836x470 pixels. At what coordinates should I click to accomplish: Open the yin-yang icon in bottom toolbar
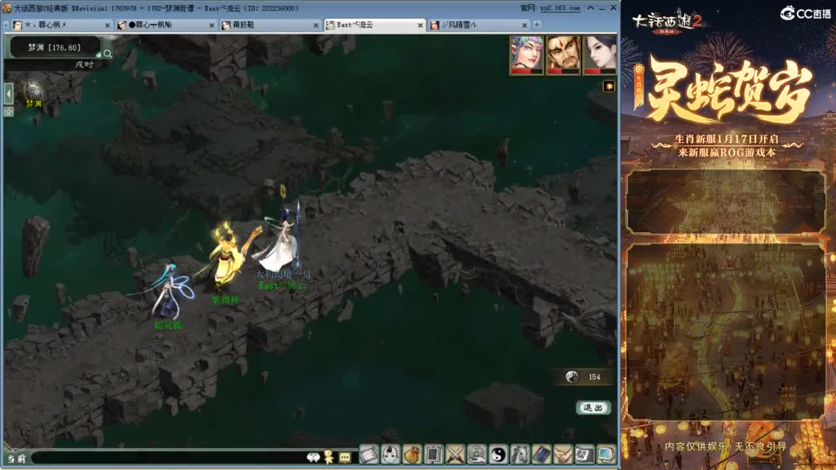tap(498, 453)
